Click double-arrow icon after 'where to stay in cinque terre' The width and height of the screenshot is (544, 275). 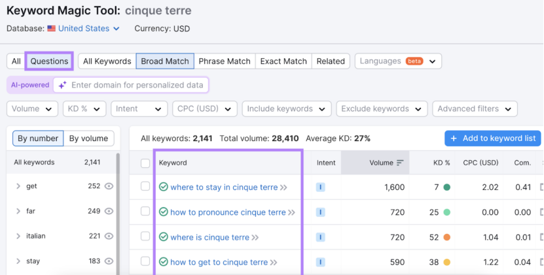(x=283, y=187)
